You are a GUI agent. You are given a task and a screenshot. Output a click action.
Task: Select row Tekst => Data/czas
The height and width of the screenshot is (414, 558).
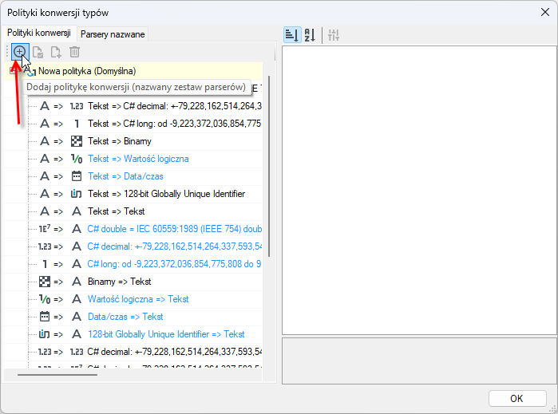125,176
